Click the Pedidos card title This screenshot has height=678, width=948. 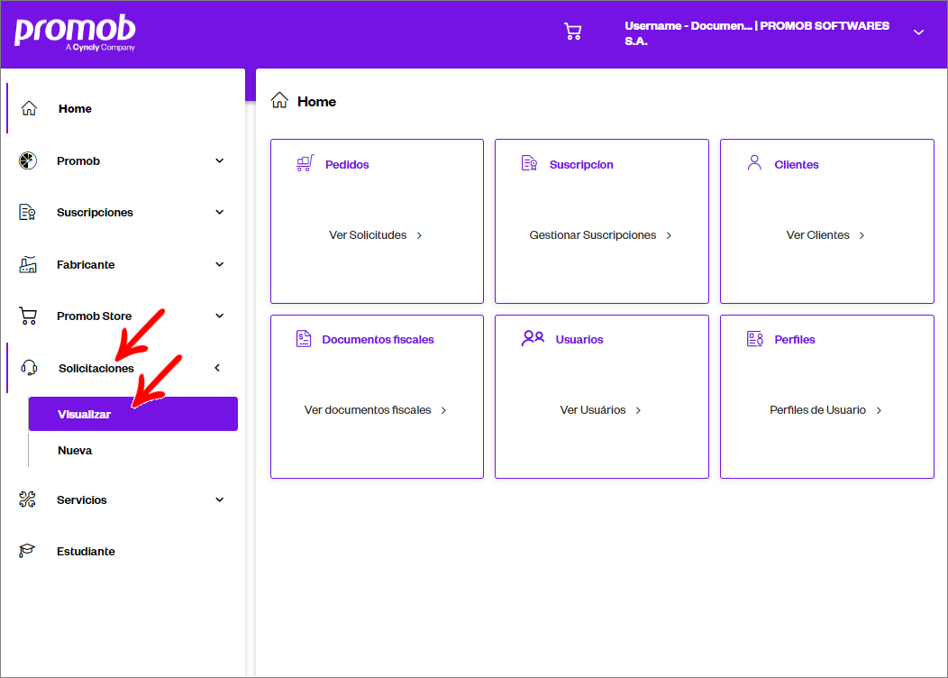(x=347, y=164)
